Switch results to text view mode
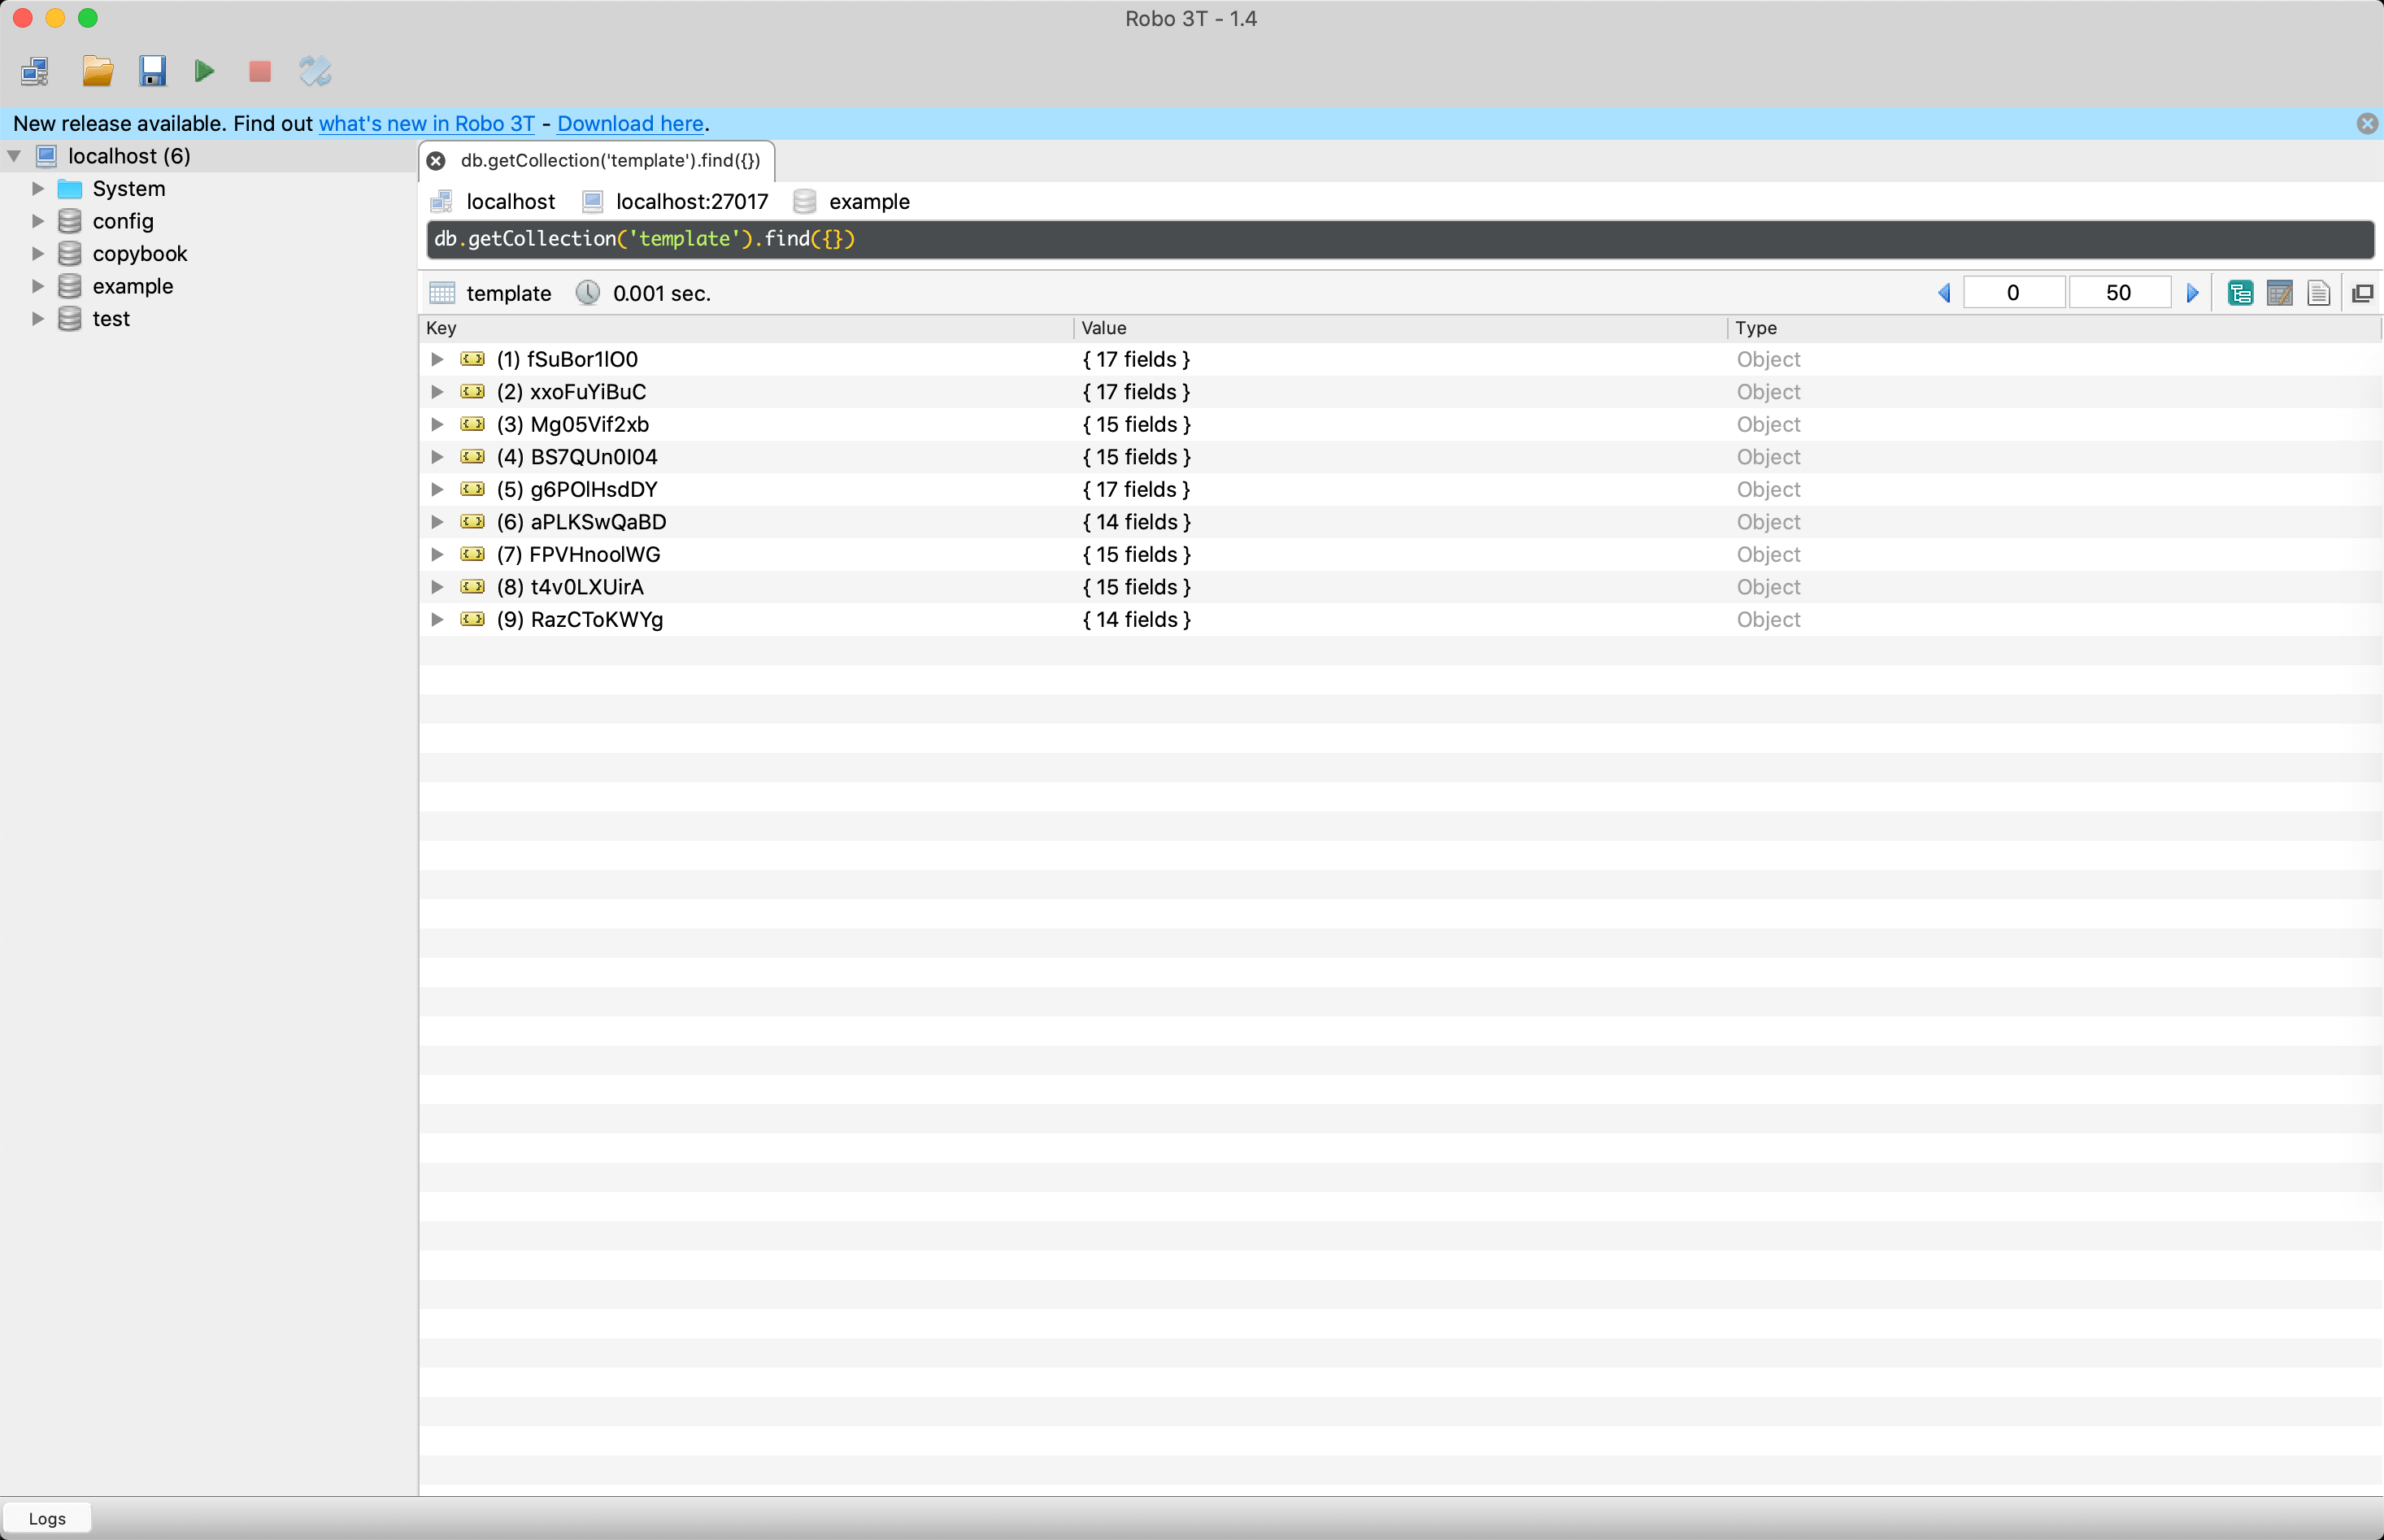 click(2319, 292)
